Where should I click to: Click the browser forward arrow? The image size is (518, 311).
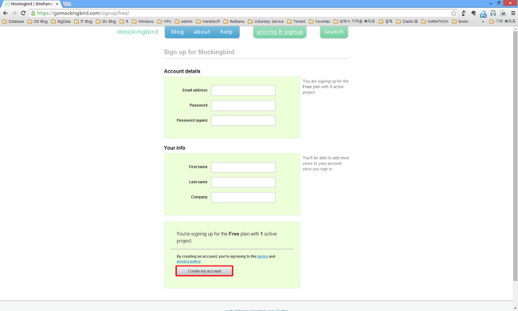[x=14, y=14]
